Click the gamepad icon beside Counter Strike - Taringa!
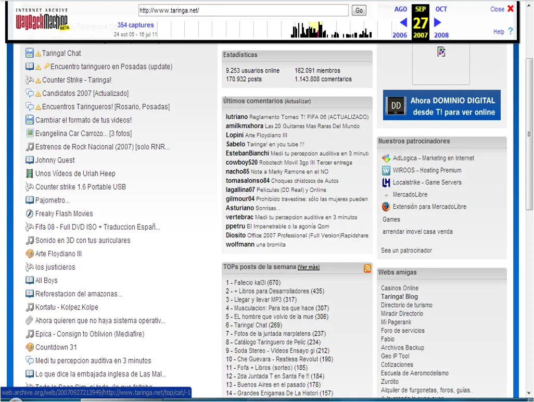Image resolution: width=534 pixels, height=402 pixels. 30,80
